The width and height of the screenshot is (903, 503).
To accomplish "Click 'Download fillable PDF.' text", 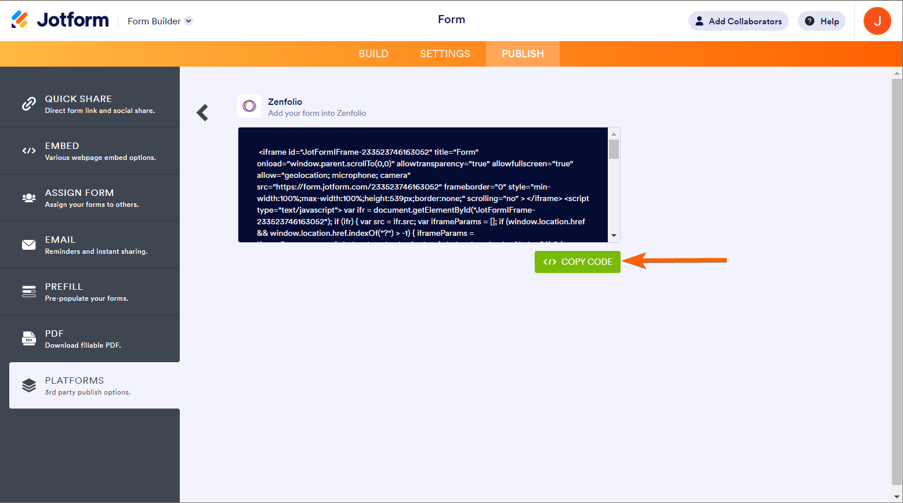I will tap(83, 345).
